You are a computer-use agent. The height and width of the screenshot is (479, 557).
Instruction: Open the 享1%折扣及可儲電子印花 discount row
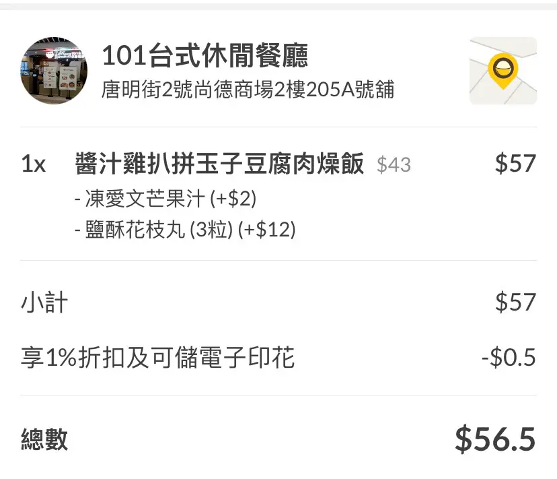pos(157,358)
